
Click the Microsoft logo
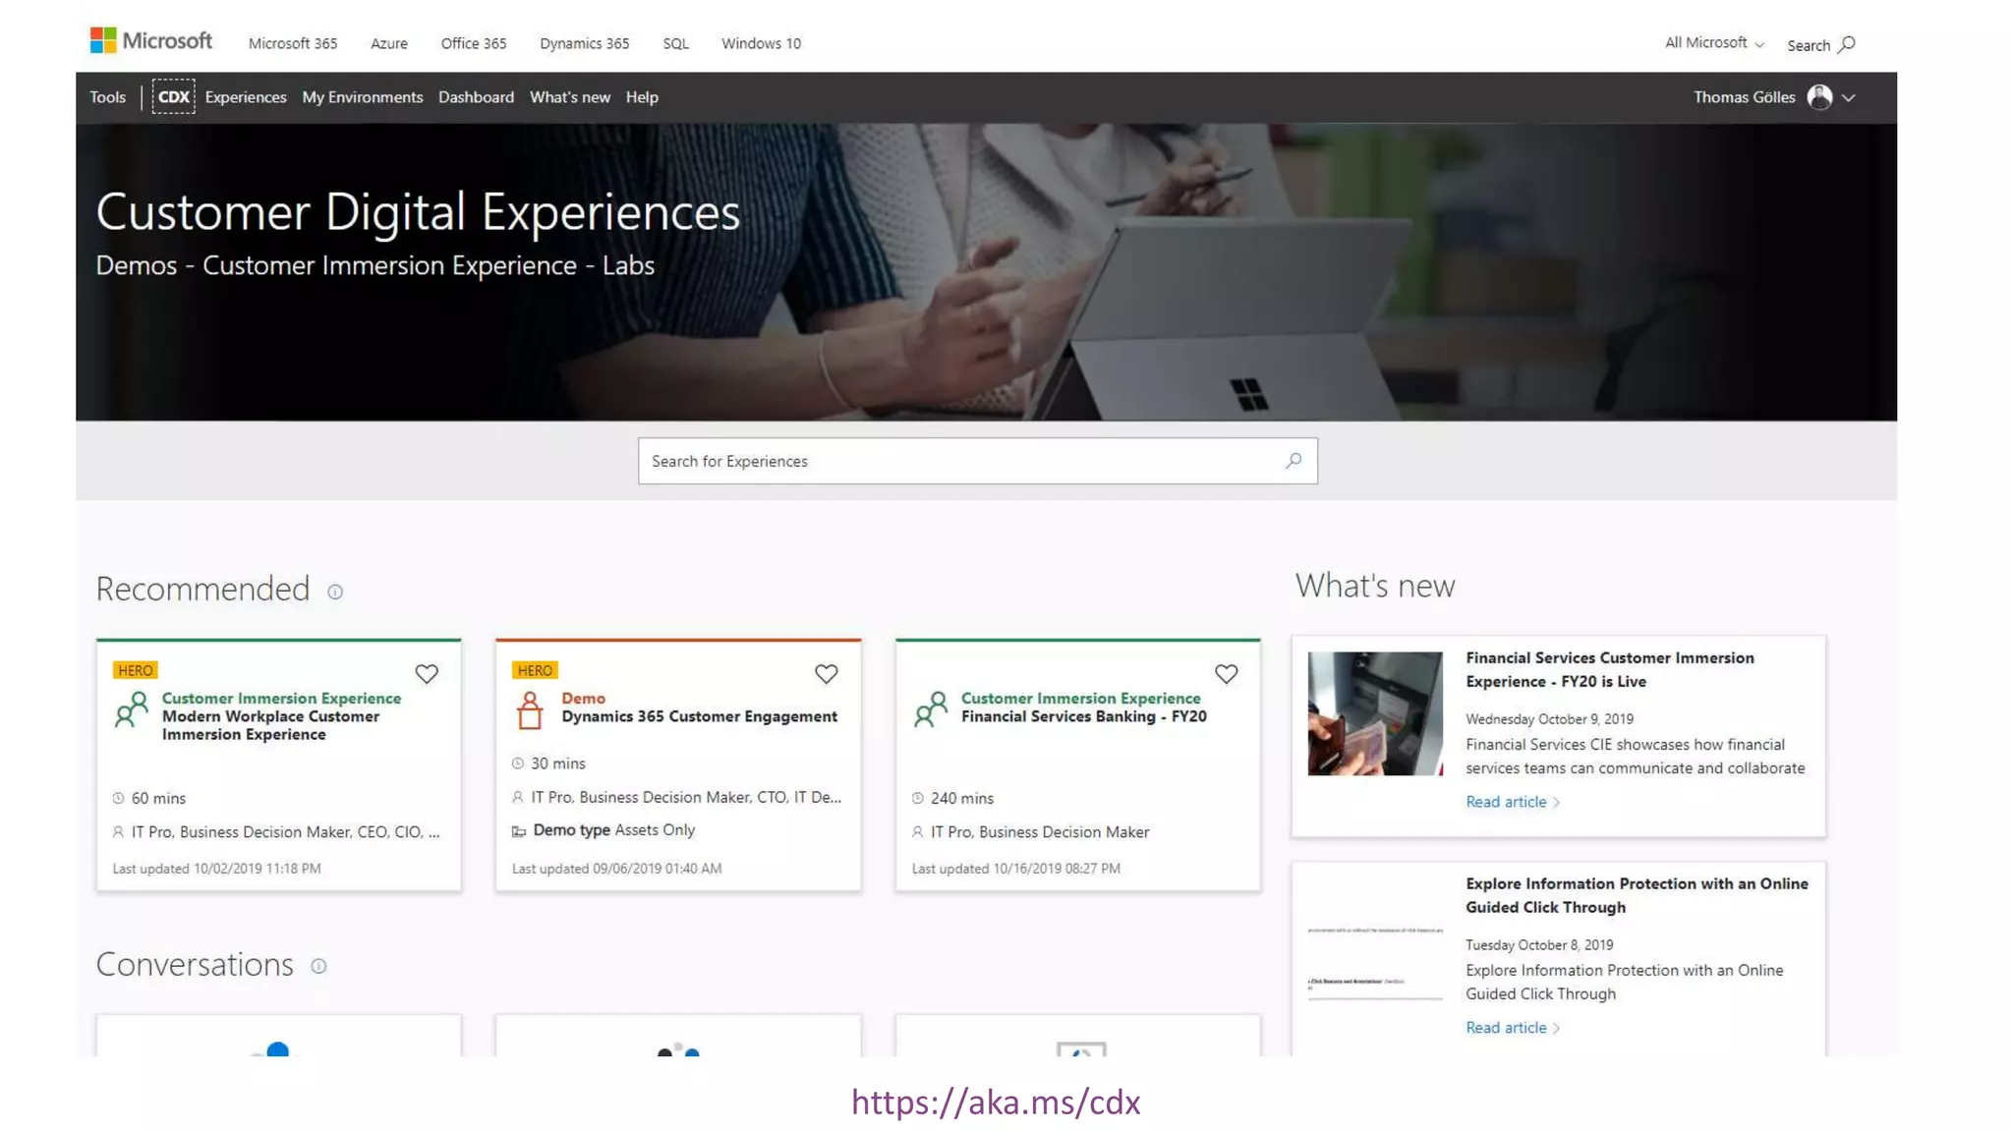click(150, 41)
